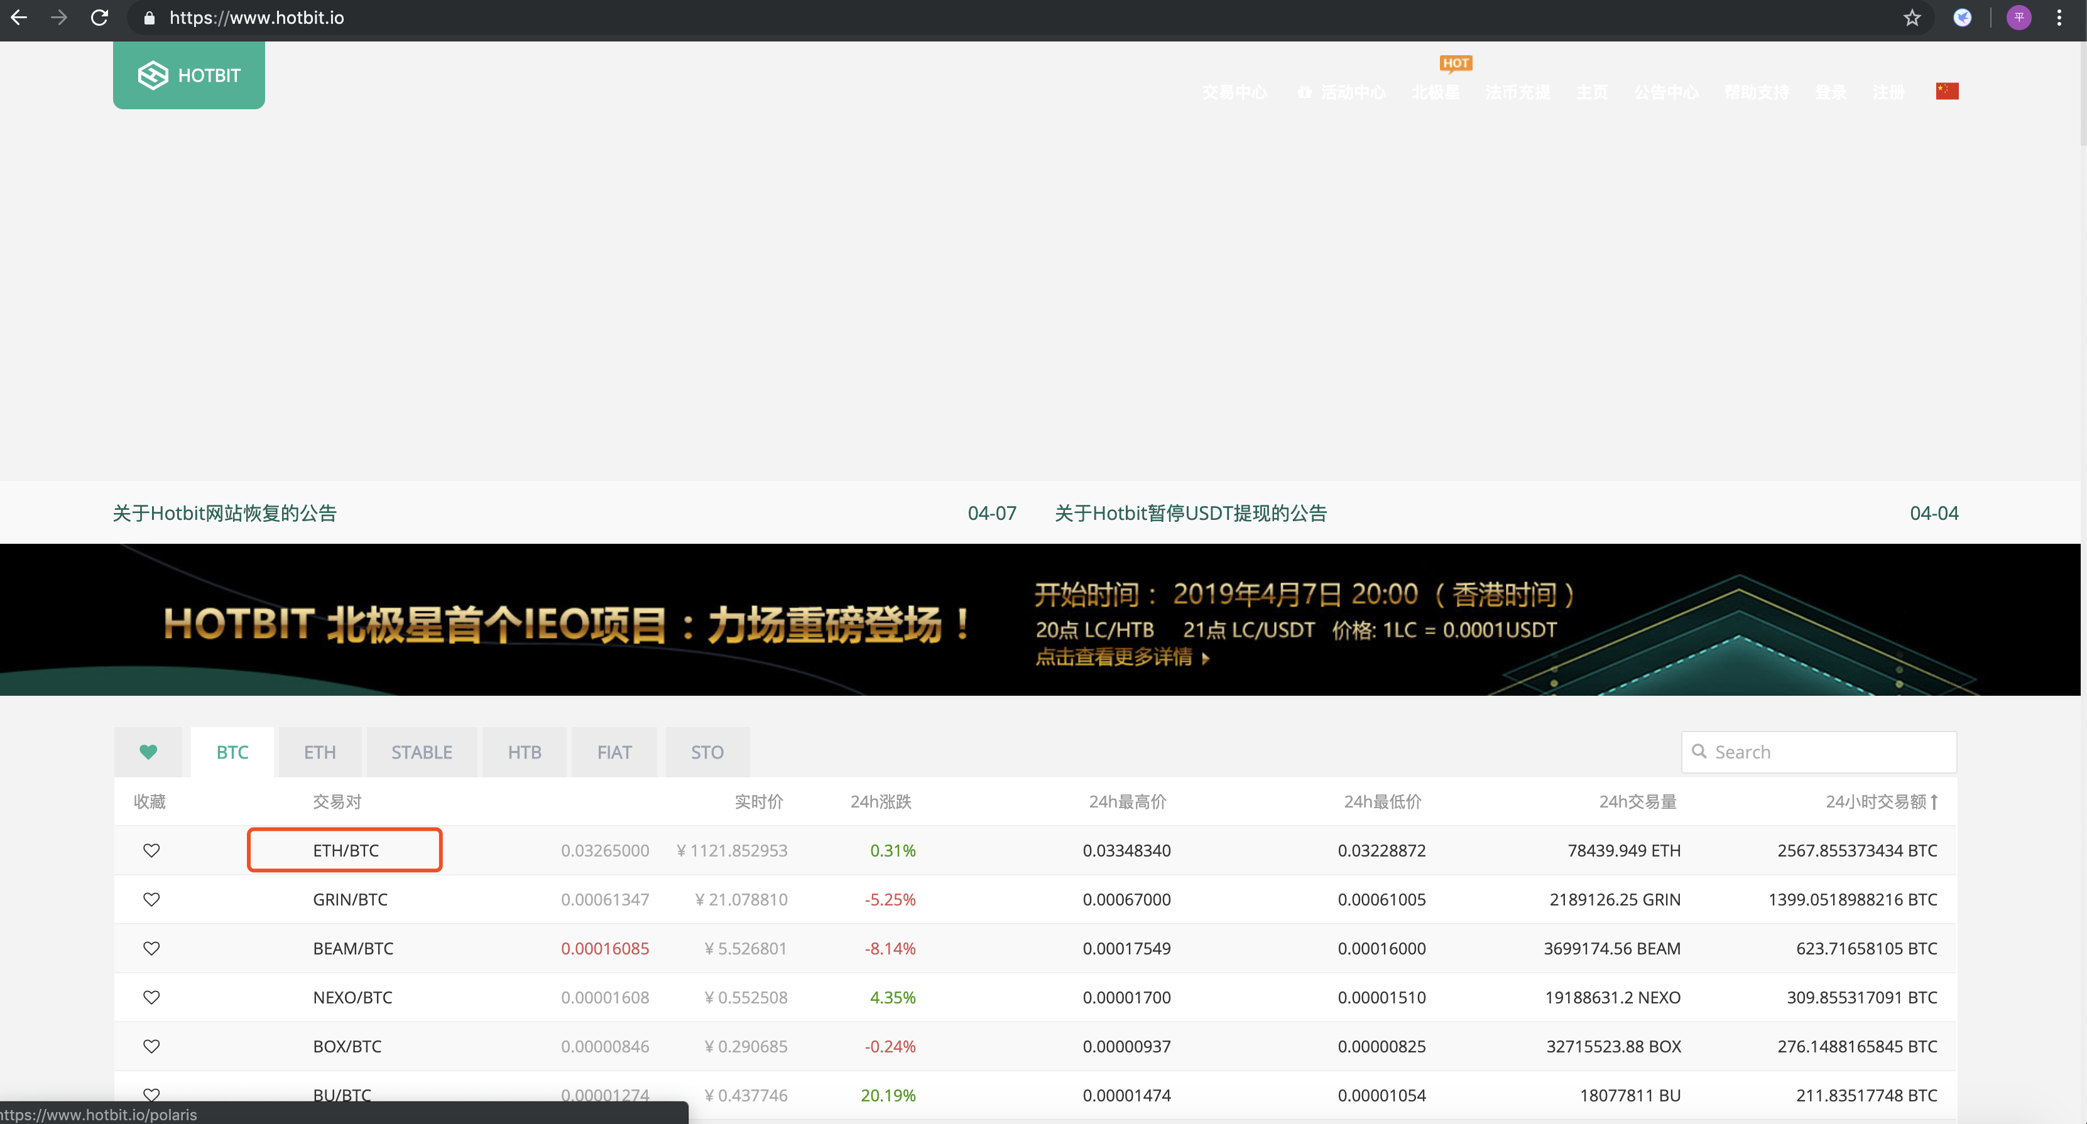Screen dimensions: 2087x1124
Task: Switch to the STO market tab
Action: [707, 752]
